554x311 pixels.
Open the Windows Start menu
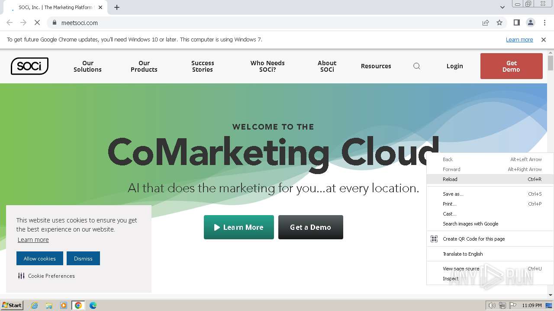point(12,305)
